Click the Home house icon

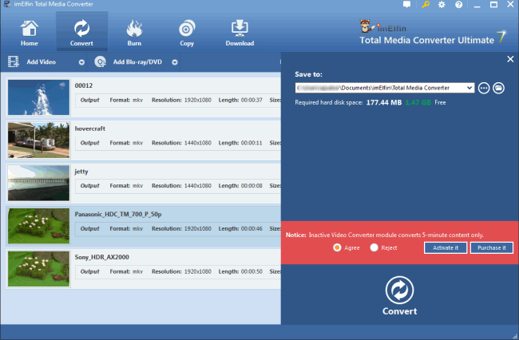(29, 28)
